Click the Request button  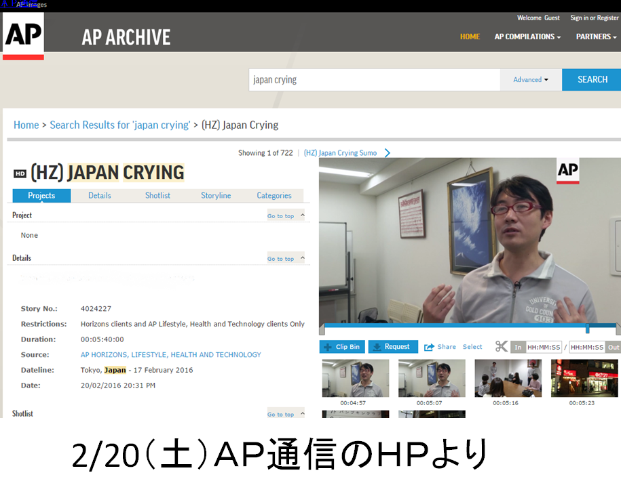click(x=393, y=347)
